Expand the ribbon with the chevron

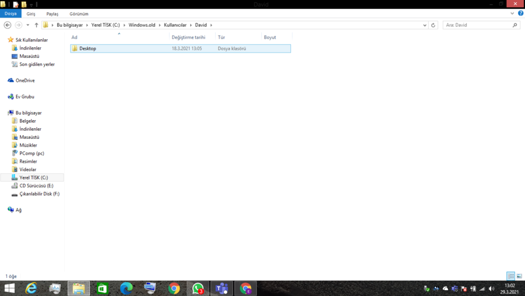click(x=512, y=13)
